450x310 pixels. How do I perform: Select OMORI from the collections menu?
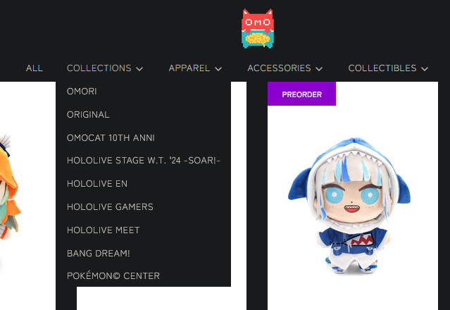(x=82, y=92)
